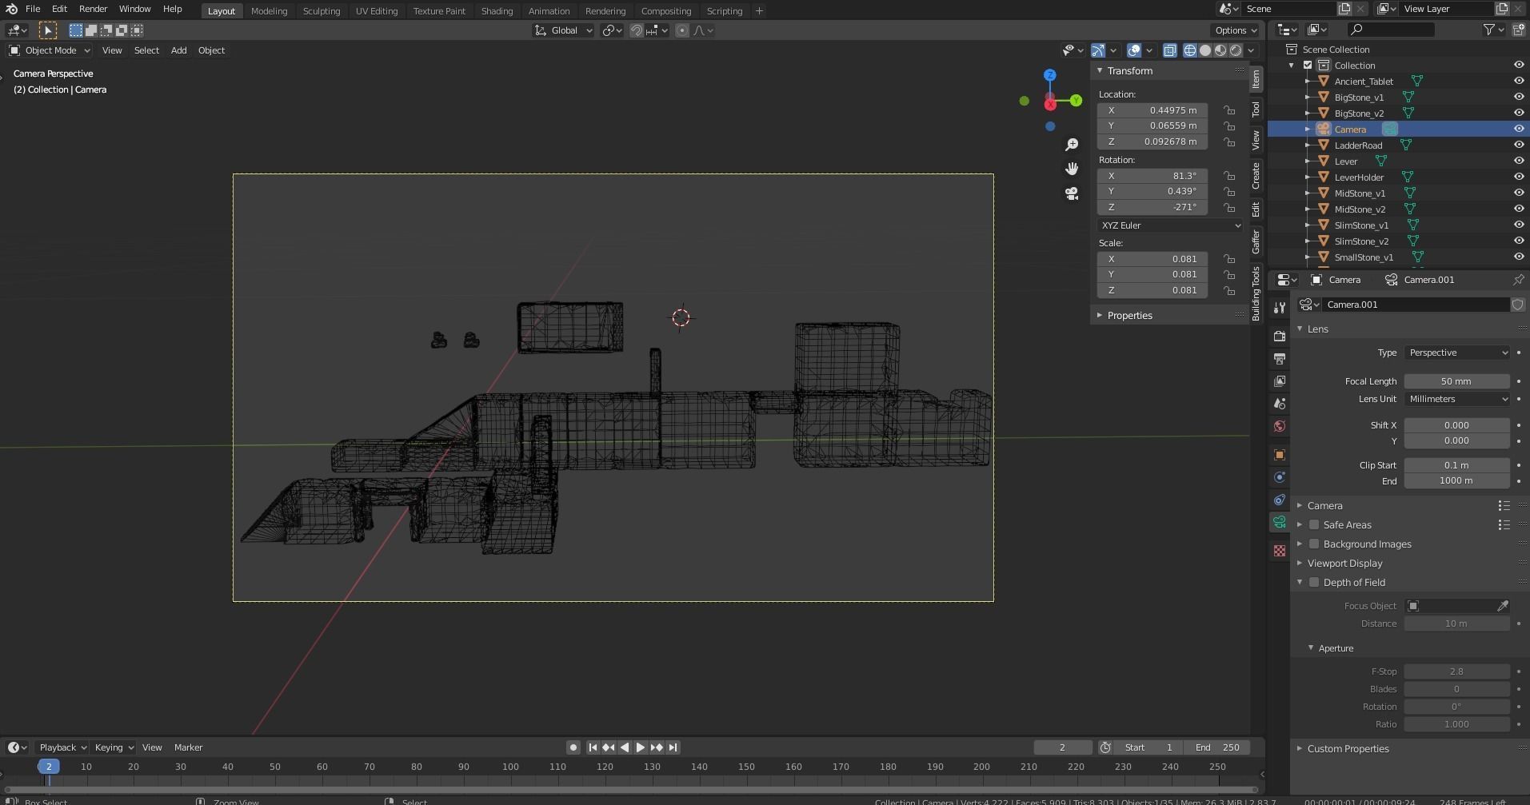The width and height of the screenshot is (1530, 805).
Task: Select the Tweak select tool icon
Action: pyautogui.click(x=47, y=30)
